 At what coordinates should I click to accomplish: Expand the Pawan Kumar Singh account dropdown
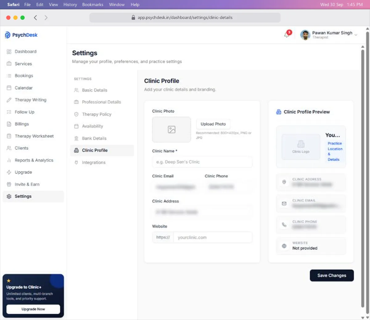click(356, 35)
